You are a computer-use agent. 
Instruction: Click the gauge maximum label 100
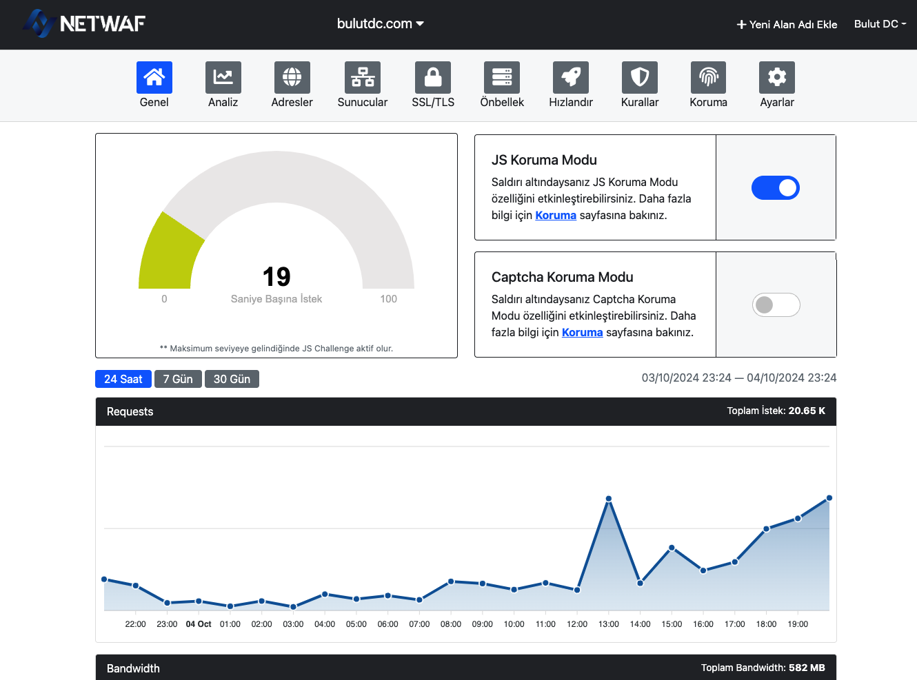(x=389, y=299)
